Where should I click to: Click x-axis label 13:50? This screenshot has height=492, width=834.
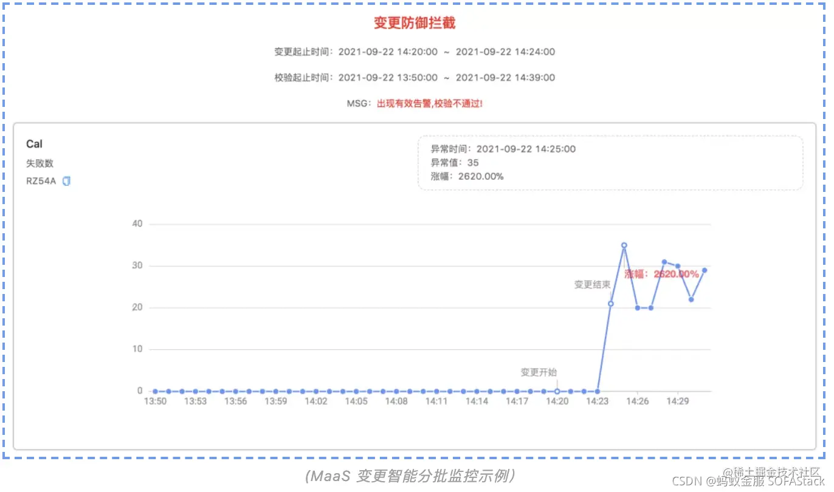point(155,401)
